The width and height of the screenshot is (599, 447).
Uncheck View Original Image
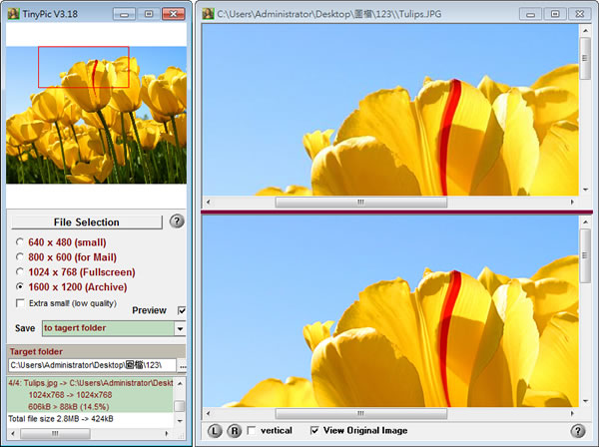[x=315, y=431]
